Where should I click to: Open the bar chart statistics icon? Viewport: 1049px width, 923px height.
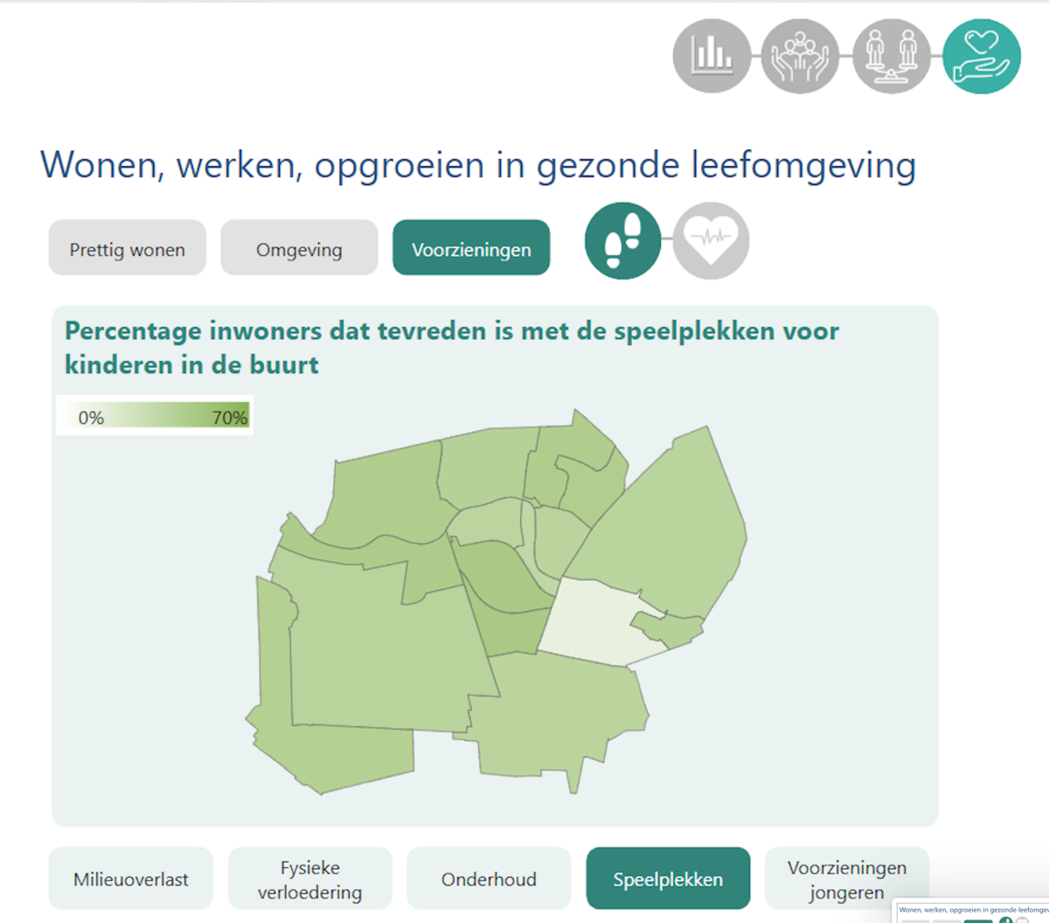712,56
